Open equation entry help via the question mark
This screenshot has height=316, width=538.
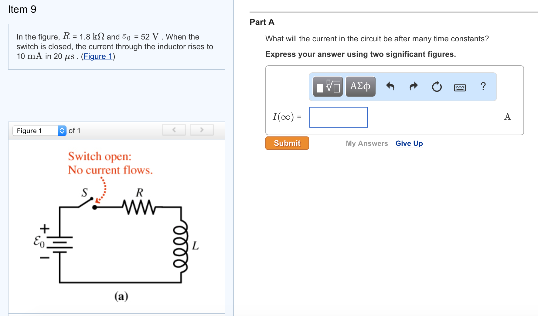[483, 87]
